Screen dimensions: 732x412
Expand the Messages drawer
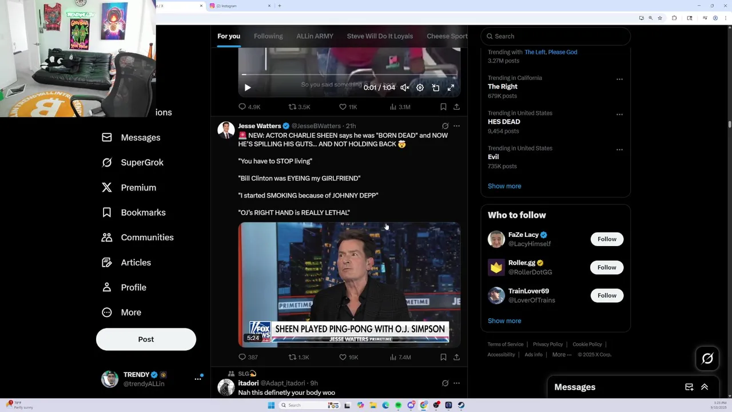point(705,387)
